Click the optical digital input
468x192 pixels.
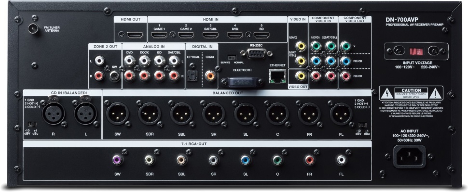tap(191, 76)
